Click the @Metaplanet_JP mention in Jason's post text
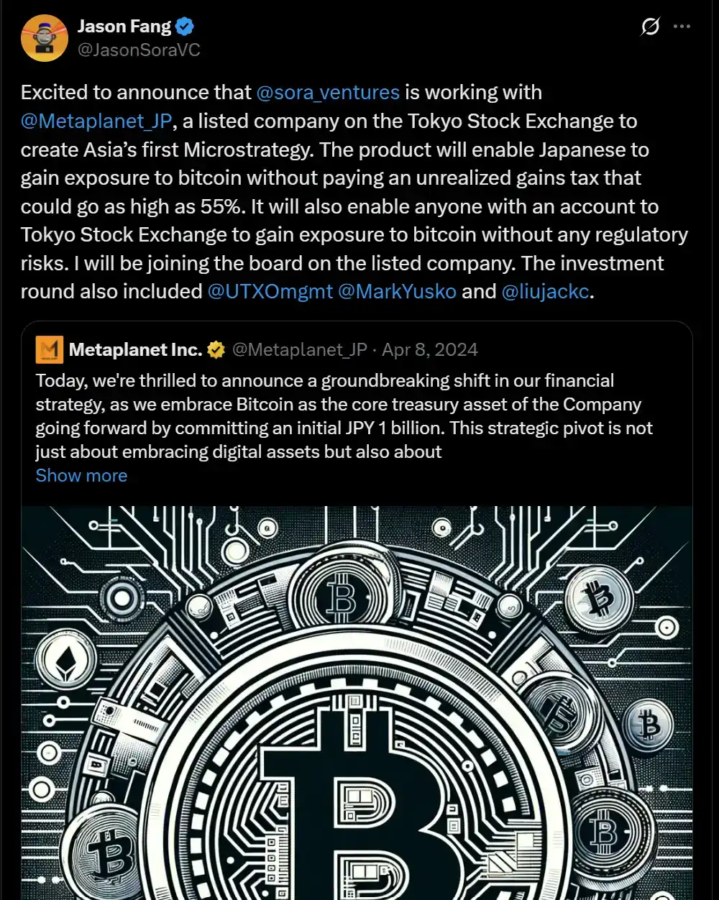This screenshot has height=900, width=719. point(96,121)
